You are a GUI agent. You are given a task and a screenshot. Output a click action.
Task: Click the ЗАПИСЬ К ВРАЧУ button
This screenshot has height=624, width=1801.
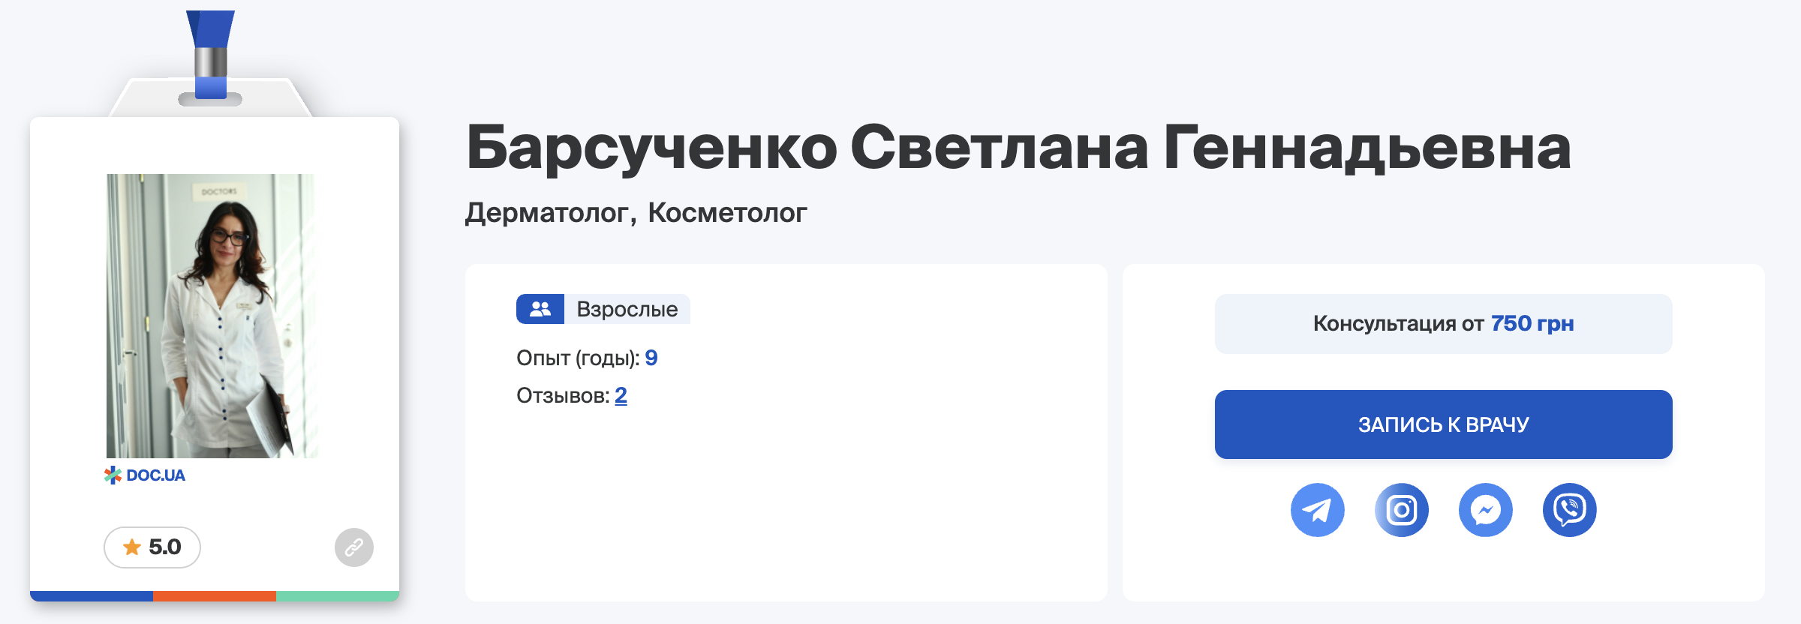pyautogui.click(x=1443, y=424)
